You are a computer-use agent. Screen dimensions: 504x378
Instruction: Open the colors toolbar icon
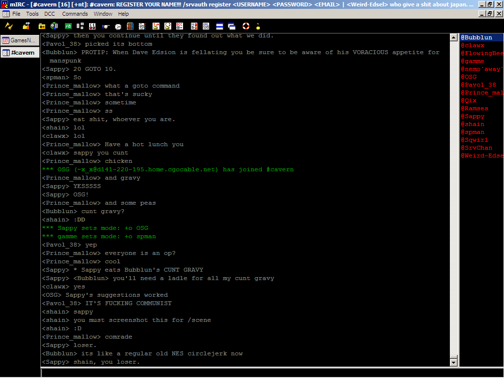point(130,26)
